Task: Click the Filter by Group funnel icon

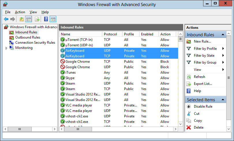Action: point(189,62)
